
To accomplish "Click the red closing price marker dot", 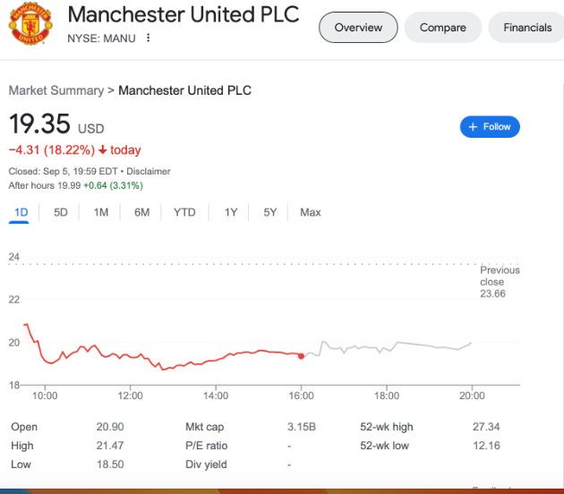I will (x=301, y=356).
